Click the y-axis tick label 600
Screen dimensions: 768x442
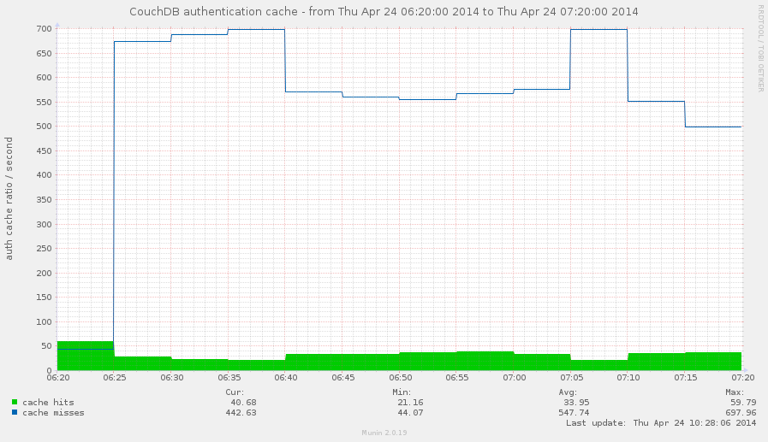[44, 77]
